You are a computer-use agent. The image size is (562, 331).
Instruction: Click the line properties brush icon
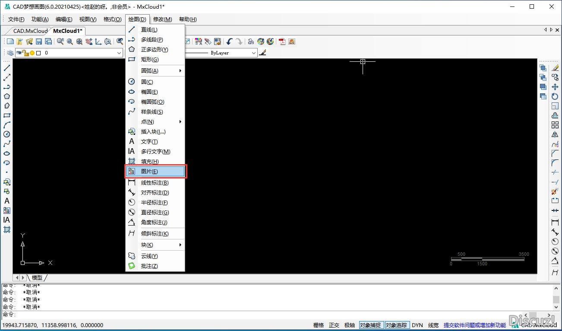(263, 53)
